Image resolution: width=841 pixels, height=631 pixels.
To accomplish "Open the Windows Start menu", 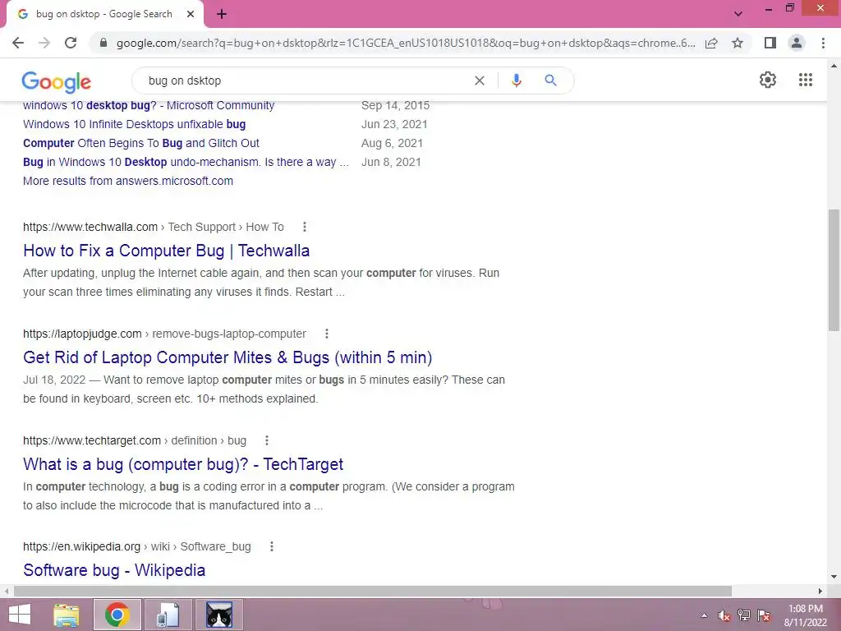I will coord(20,615).
